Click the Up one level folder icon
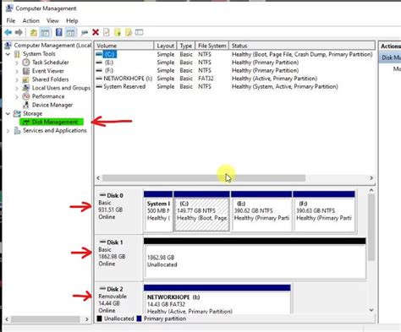401x332 pixels. pos(34,33)
